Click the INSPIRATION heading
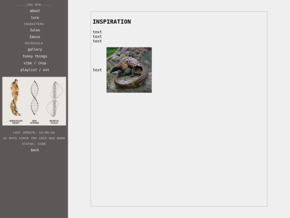 click(112, 22)
